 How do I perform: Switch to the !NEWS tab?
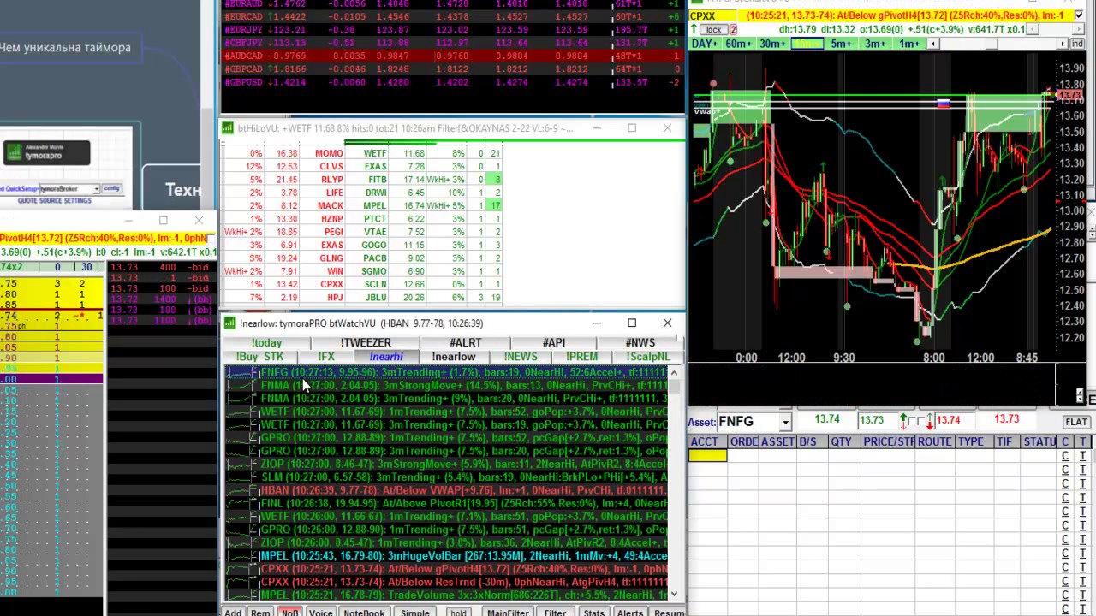521,357
